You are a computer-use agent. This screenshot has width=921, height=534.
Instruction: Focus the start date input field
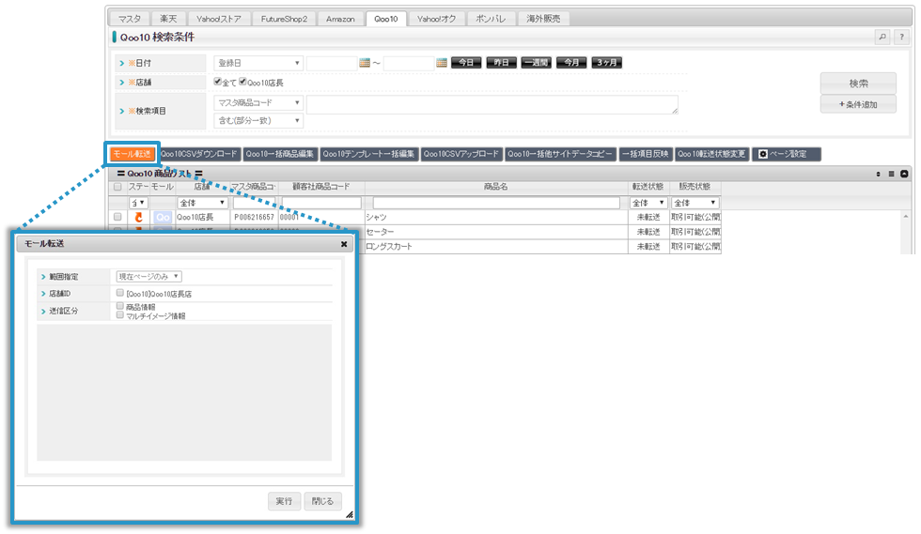point(332,63)
